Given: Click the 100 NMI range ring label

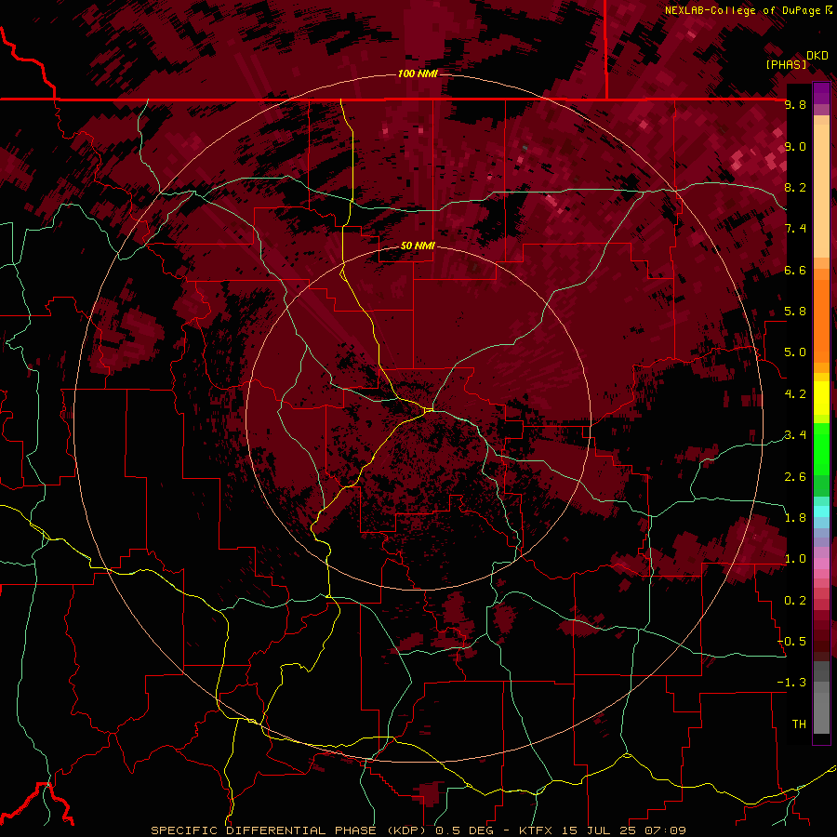Looking at the screenshot, I should point(418,73).
